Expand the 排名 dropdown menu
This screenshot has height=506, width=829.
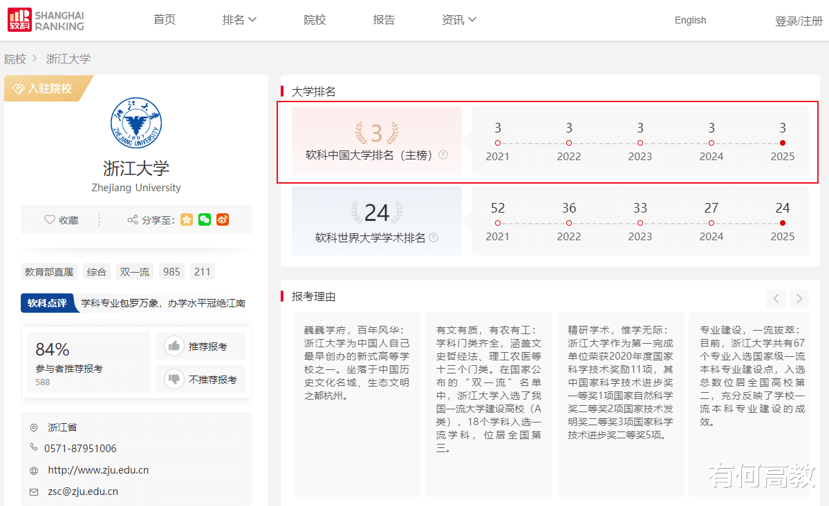click(x=239, y=20)
